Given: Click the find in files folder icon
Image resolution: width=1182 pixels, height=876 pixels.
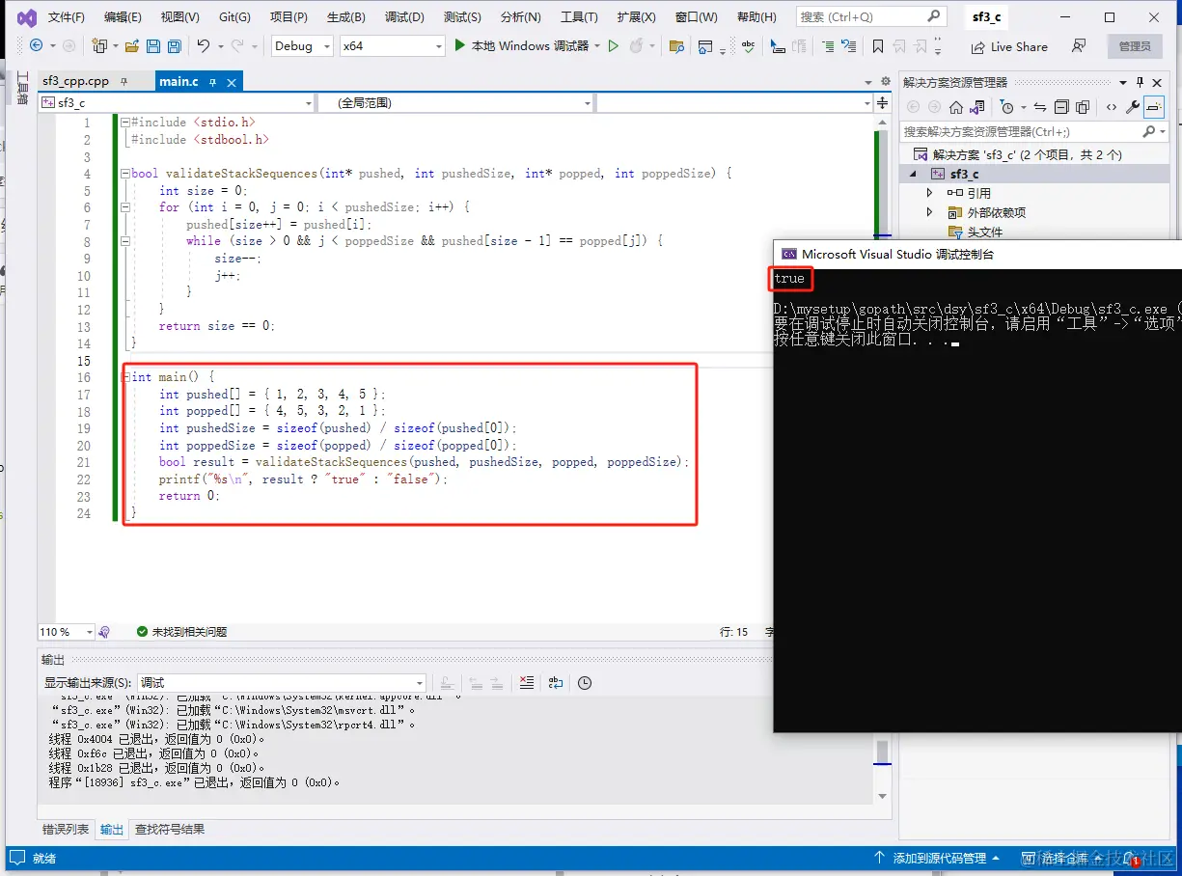Looking at the screenshot, I should (676, 46).
